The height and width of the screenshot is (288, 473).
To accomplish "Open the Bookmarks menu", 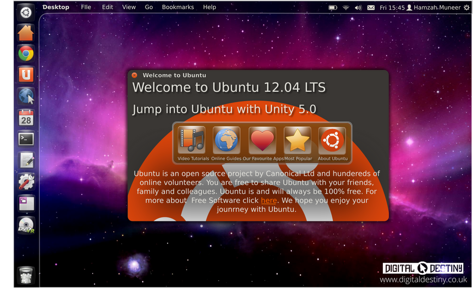I will 178,7.
